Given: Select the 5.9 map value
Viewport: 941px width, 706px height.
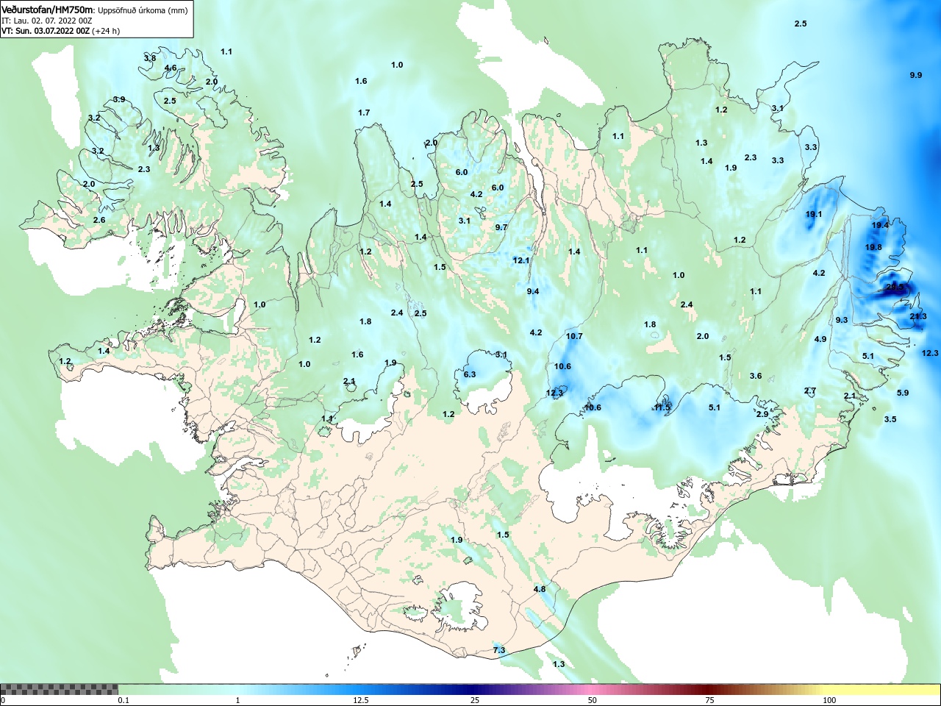Looking at the screenshot, I should 903,393.
